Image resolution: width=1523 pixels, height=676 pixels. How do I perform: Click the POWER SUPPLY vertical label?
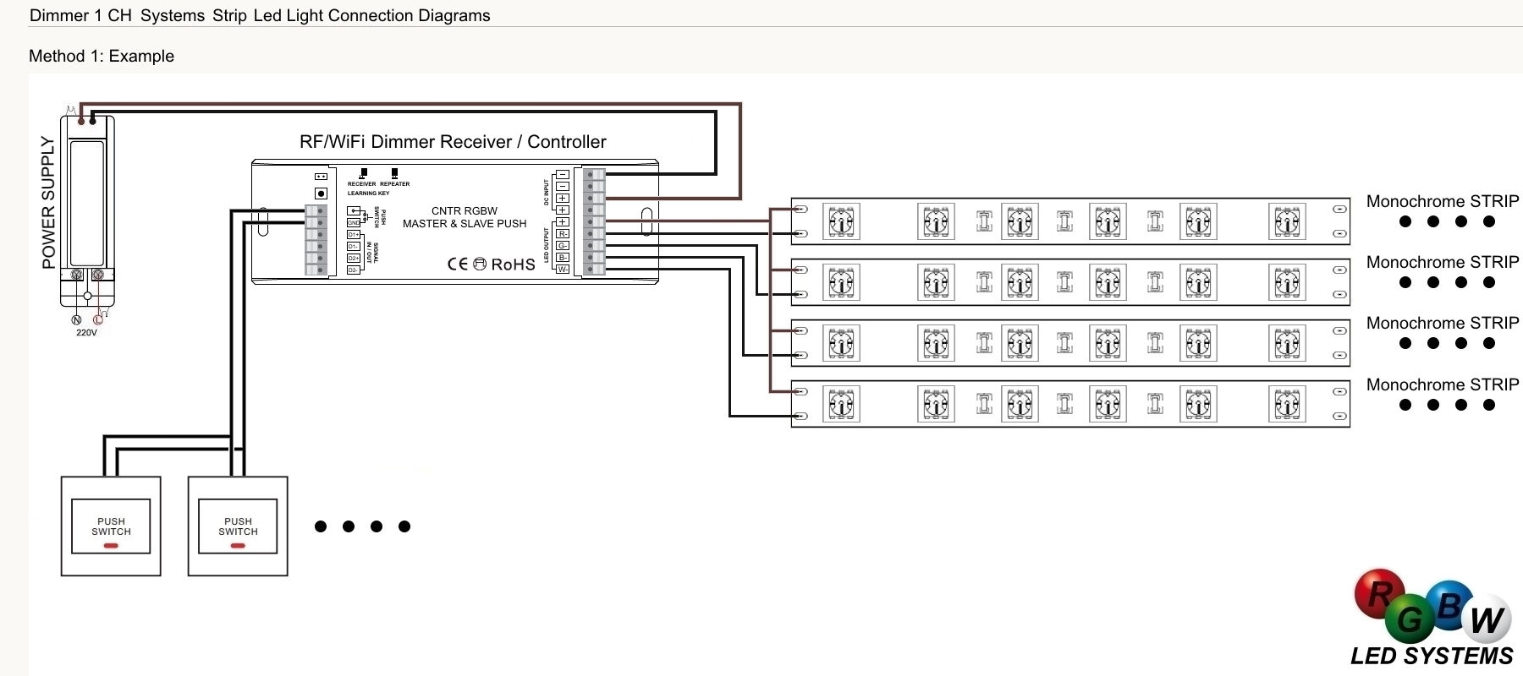coord(48,203)
